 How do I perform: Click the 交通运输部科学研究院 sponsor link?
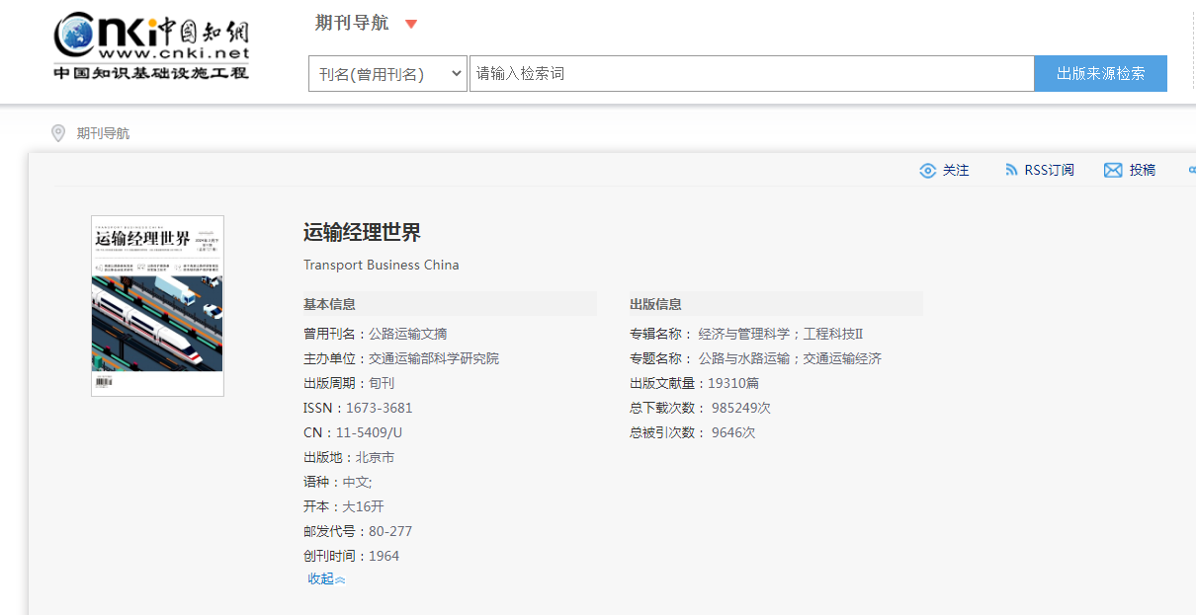click(x=434, y=358)
